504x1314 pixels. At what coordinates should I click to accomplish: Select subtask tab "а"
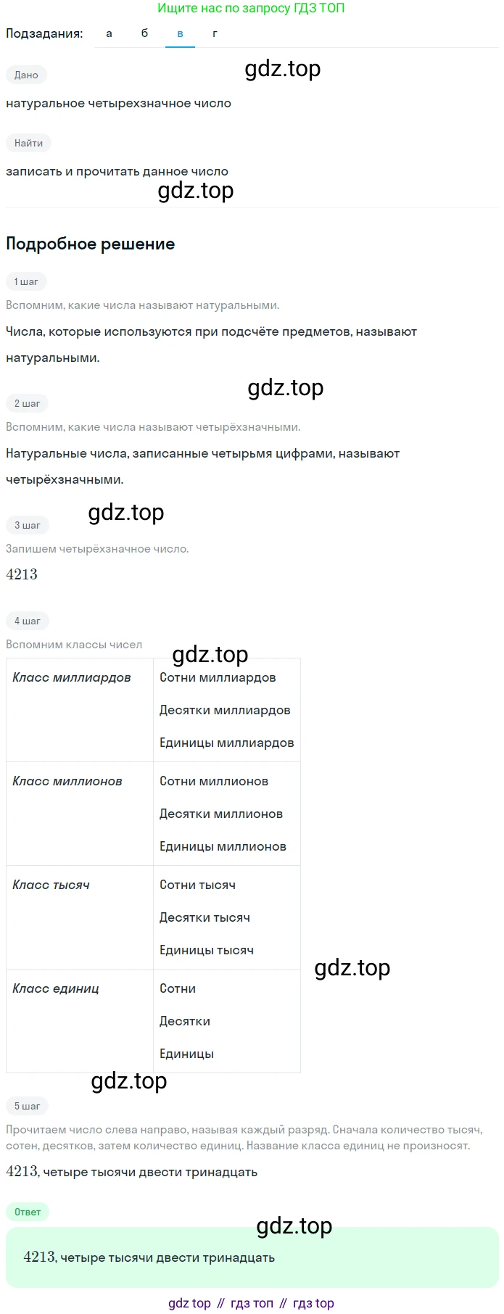pos(109,33)
